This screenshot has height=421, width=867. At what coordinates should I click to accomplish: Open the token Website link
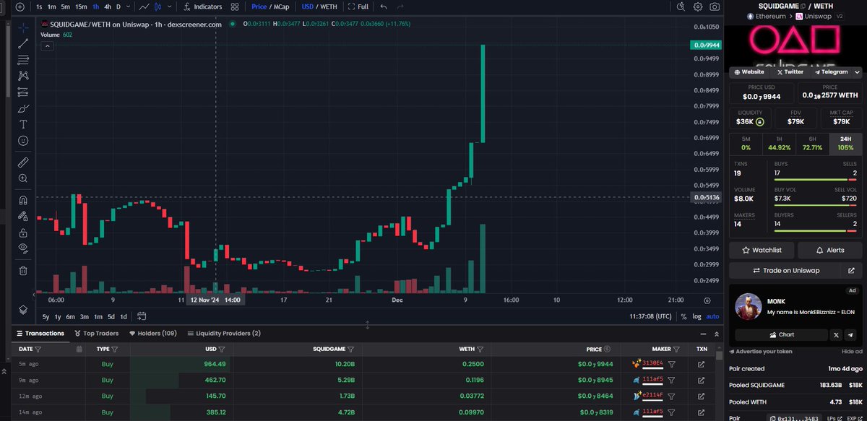(x=749, y=72)
